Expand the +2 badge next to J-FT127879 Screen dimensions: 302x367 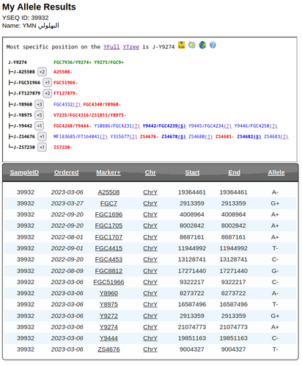tap(47, 93)
